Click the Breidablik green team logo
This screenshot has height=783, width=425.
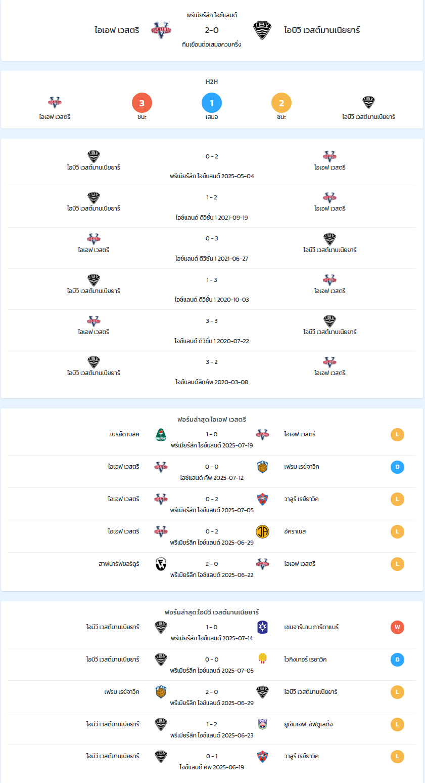coord(161,435)
